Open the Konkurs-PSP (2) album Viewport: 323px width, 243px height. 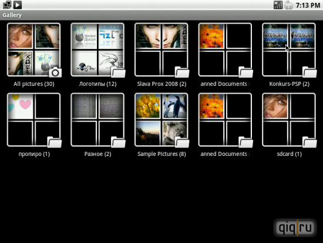[x=289, y=49]
